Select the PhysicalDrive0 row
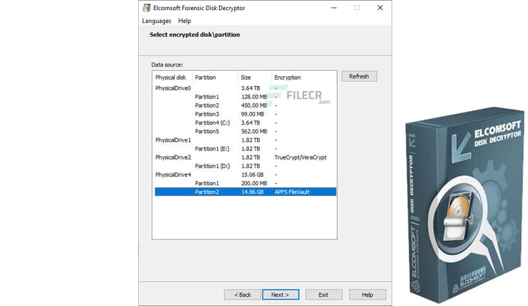This screenshot has width=528, height=306. point(246,89)
